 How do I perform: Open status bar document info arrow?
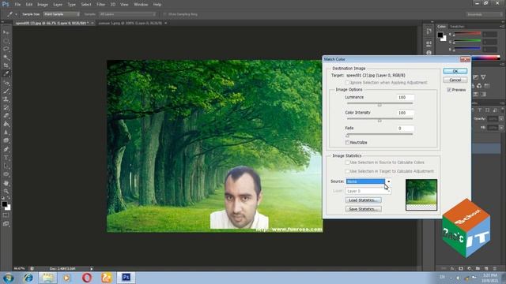coord(92,268)
